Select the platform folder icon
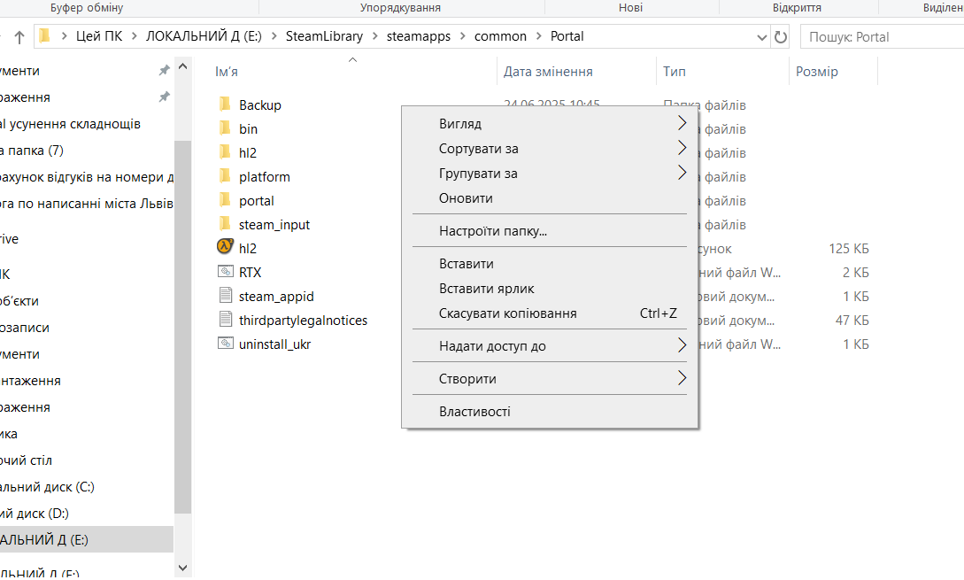The image size is (964, 580). coord(225,176)
